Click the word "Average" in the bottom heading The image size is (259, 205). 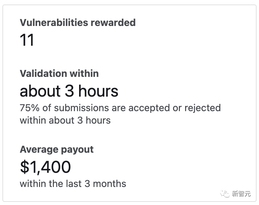click(39, 150)
